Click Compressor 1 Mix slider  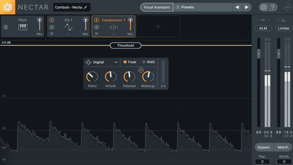pos(130,24)
